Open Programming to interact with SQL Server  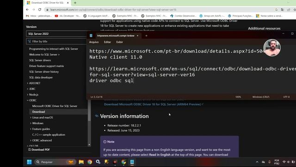tap(54, 49)
